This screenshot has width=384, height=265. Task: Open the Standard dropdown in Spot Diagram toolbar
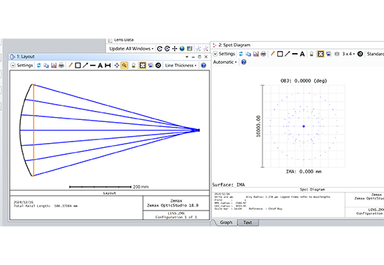tap(375, 54)
